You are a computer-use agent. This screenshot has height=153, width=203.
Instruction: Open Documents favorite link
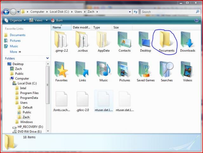point(17,35)
